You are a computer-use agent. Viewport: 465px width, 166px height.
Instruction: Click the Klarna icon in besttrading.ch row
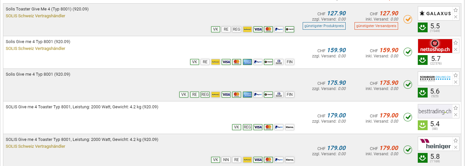tap(290, 127)
